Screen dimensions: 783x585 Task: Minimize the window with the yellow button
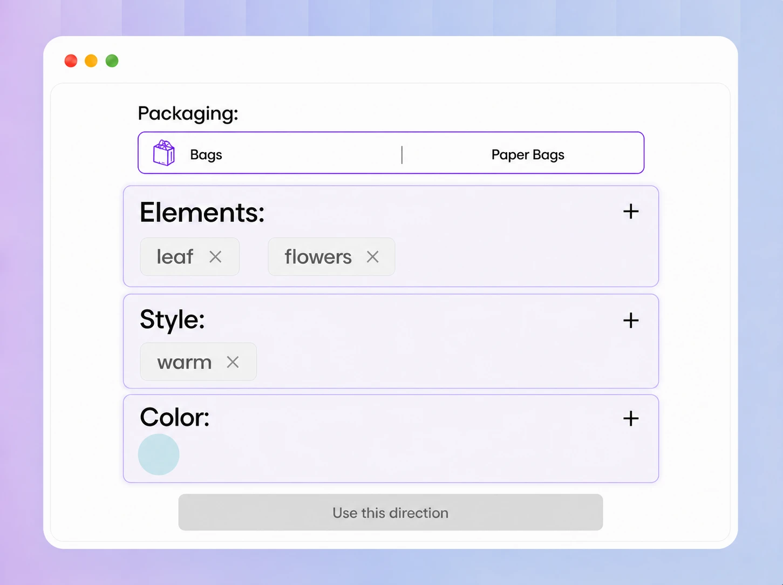pos(91,61)
